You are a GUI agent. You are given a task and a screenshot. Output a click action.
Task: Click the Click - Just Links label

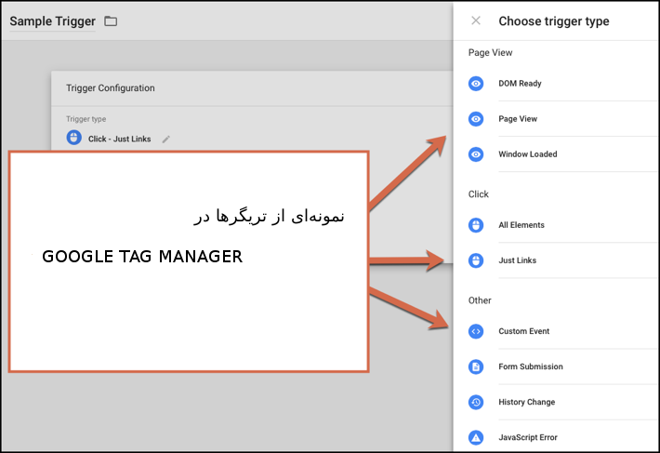coord(120,139)
